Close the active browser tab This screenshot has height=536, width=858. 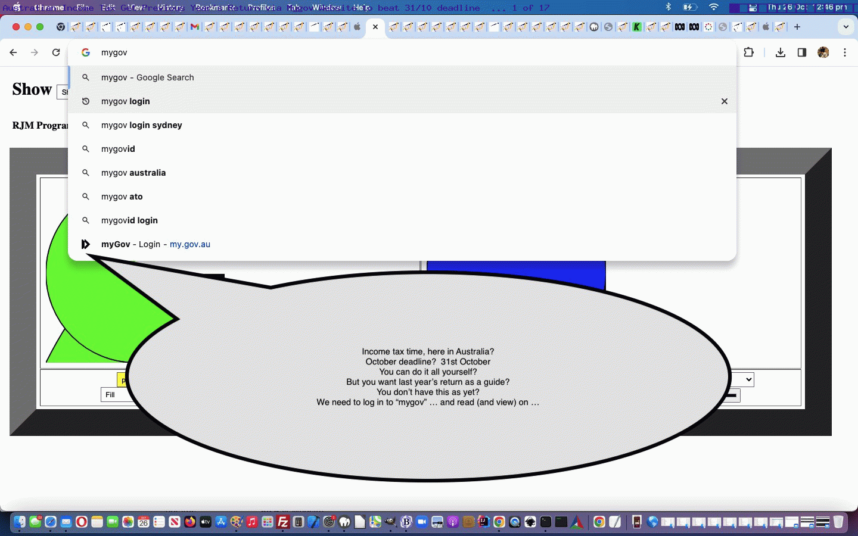click(375, 27)
